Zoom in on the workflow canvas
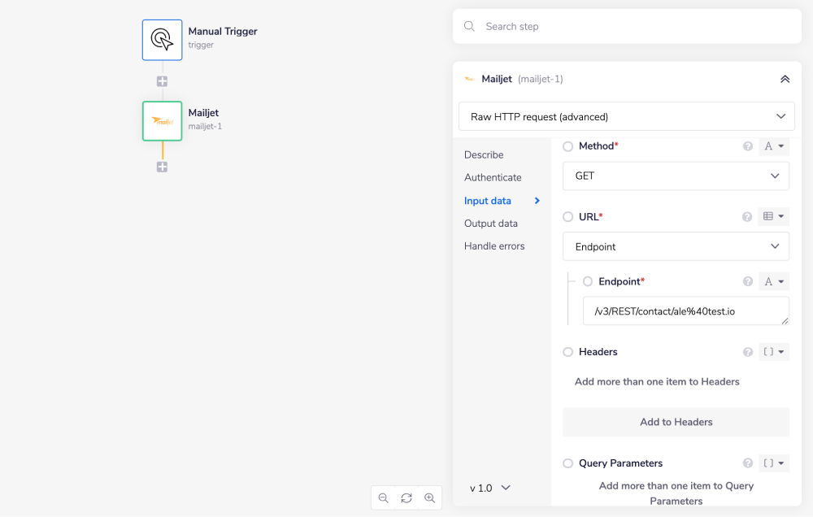Screen dimensions: 813x517 pyautogui.click(x=429, y=497)
